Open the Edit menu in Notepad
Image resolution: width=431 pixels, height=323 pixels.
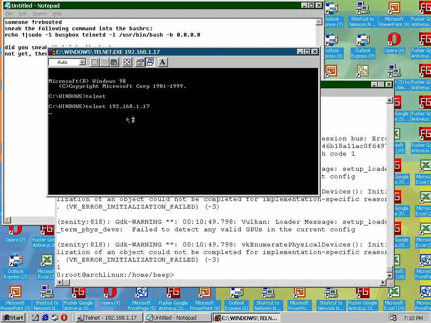pyautogui.click(x=23, y=13)
